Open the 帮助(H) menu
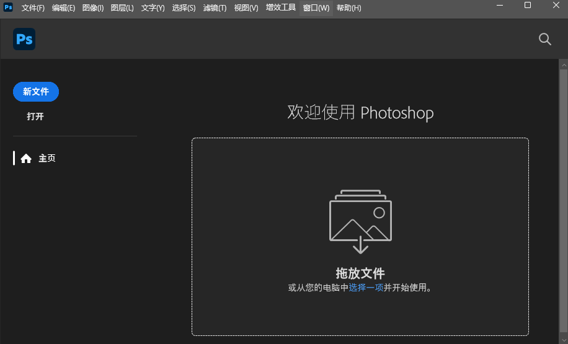The height and width of the screenshot is (344, 568). point(348,8)
